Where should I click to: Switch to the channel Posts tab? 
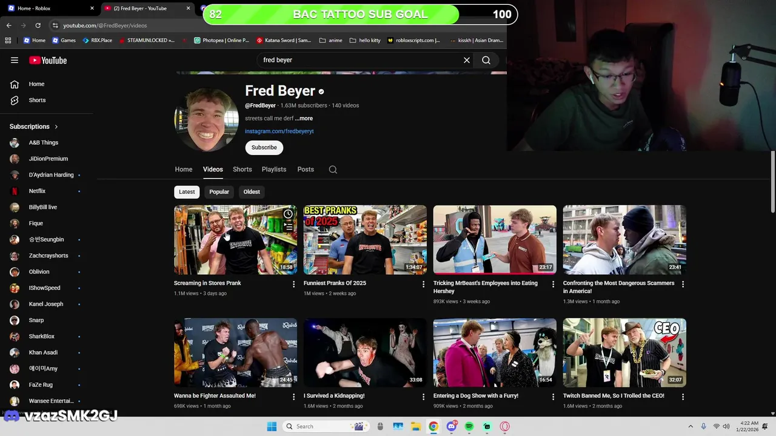306,170
